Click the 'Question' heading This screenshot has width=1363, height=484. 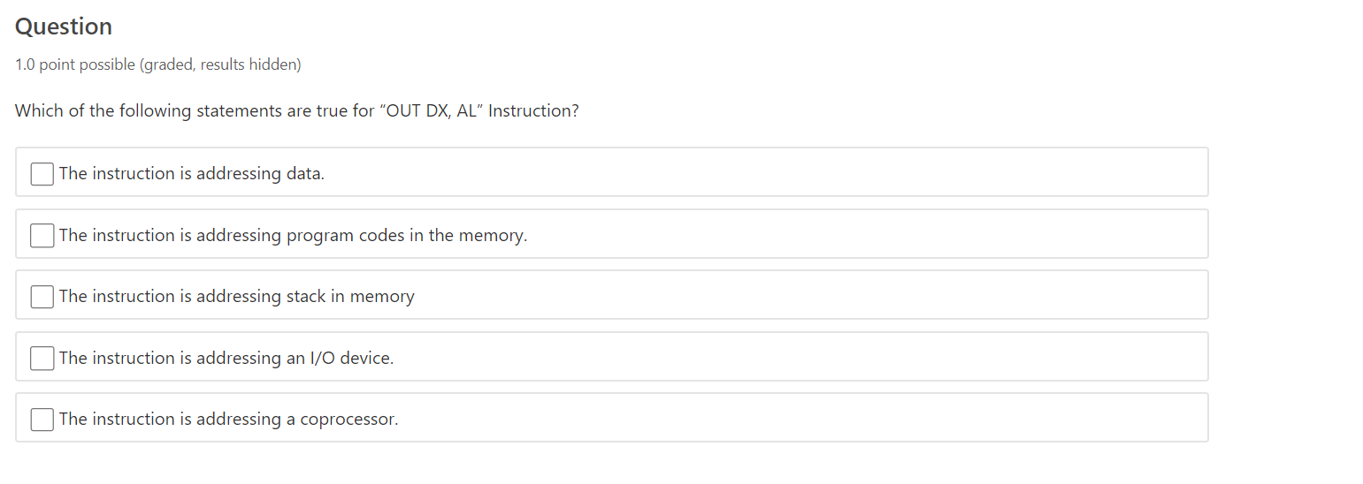(64, 26)
